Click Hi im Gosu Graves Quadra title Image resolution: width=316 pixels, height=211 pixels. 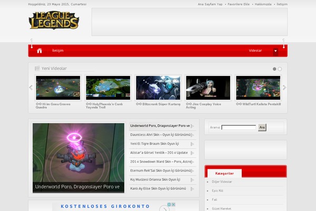[x=53, y=105]
